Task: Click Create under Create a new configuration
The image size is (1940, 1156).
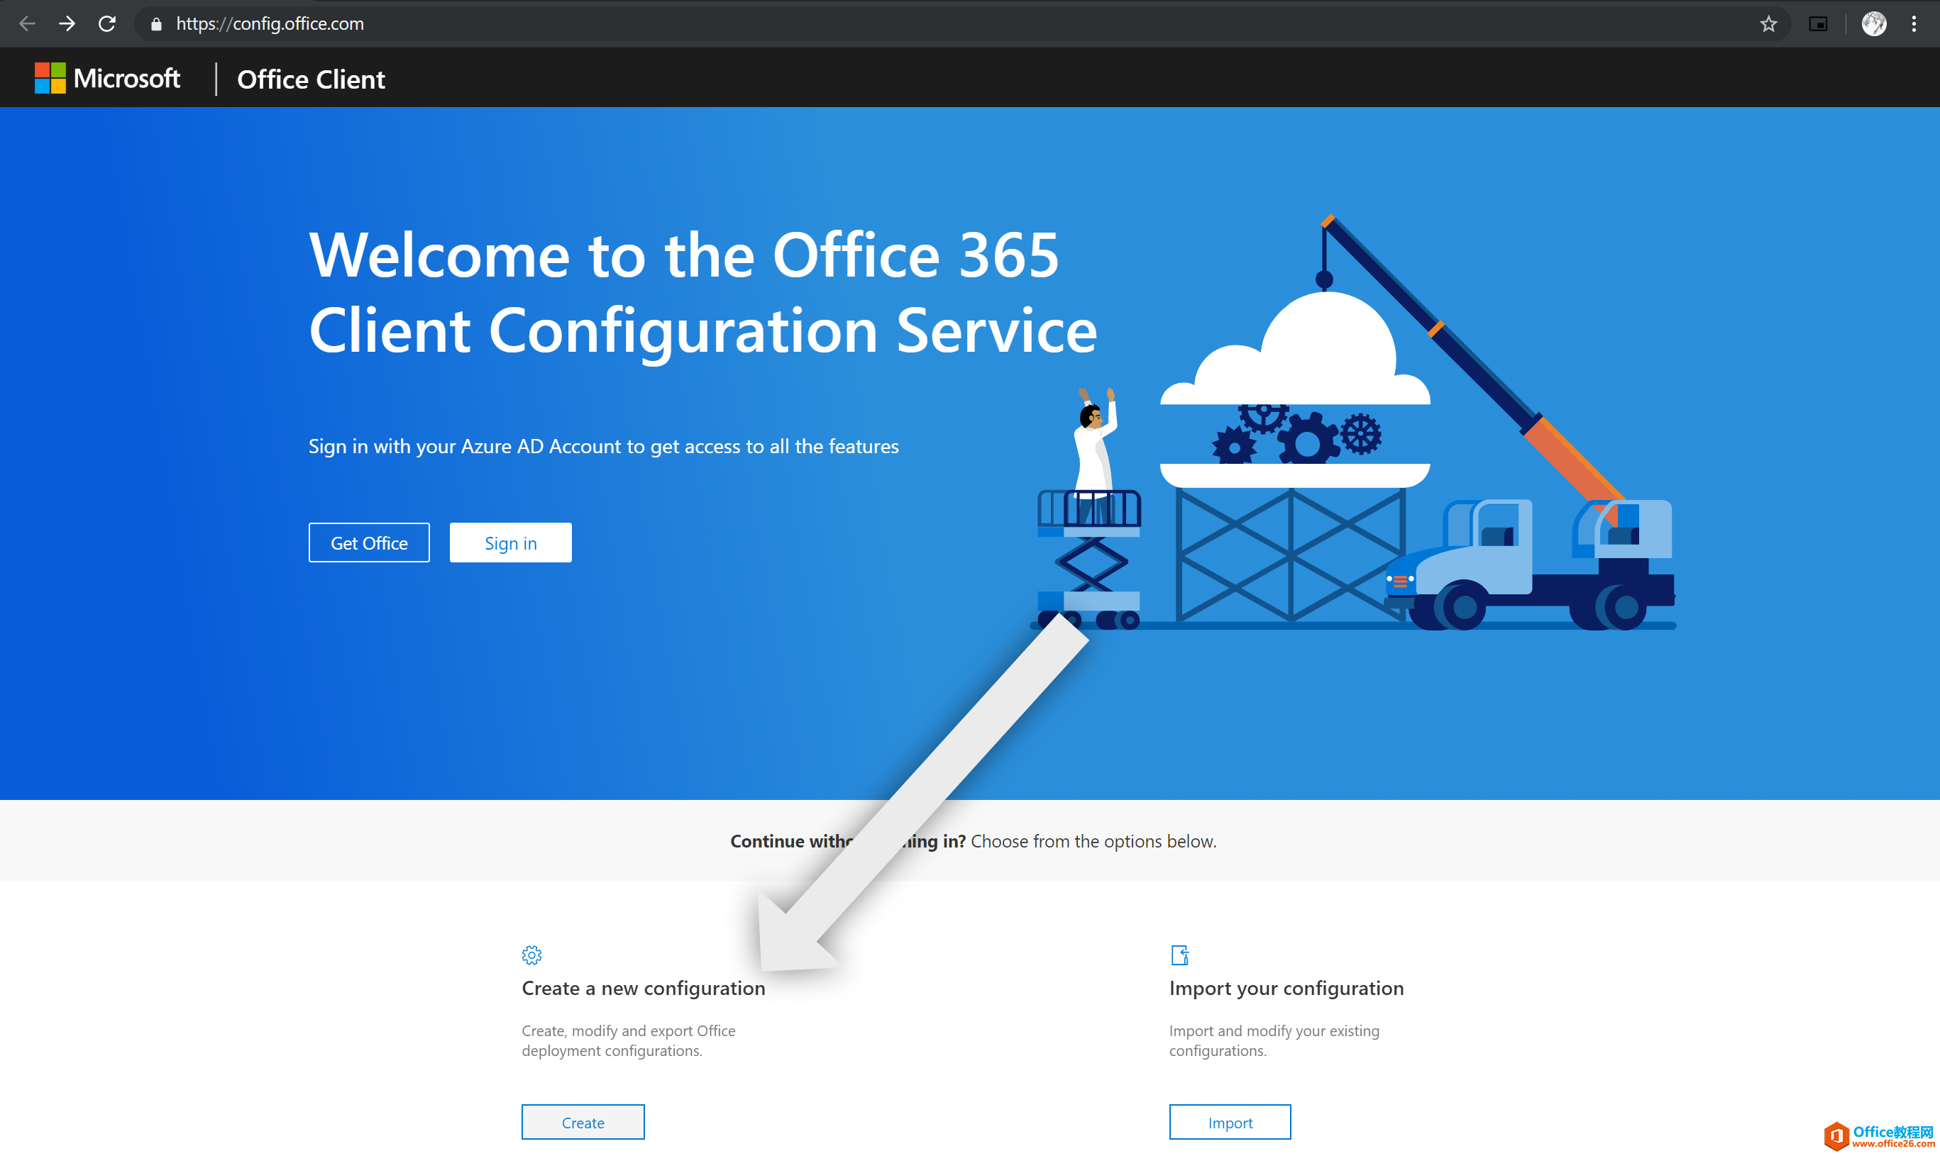Action: 583,1122
